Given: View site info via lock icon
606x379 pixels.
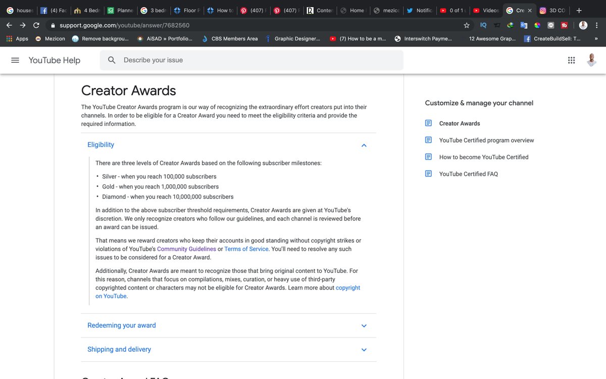Looking at the screenshot, I should click(53, 25).
